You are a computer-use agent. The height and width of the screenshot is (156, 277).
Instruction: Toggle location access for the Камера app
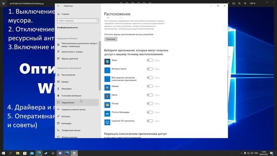pos(150,86)
